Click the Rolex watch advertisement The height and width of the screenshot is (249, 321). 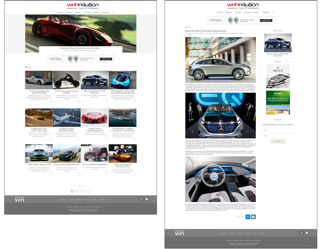click(x=278, y=76)
